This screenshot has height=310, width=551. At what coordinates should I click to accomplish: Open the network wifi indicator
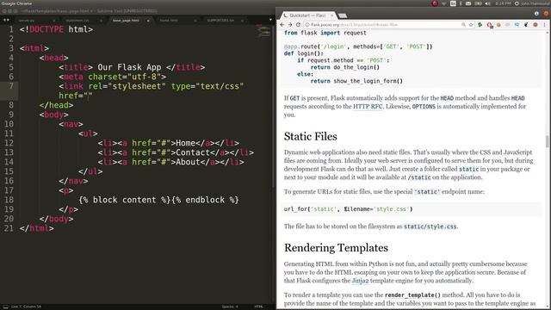444,3
